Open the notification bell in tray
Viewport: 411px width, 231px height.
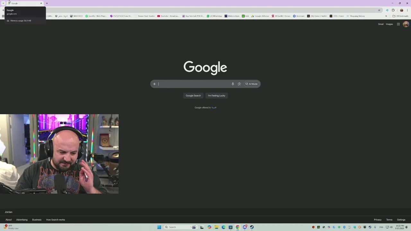407,227
